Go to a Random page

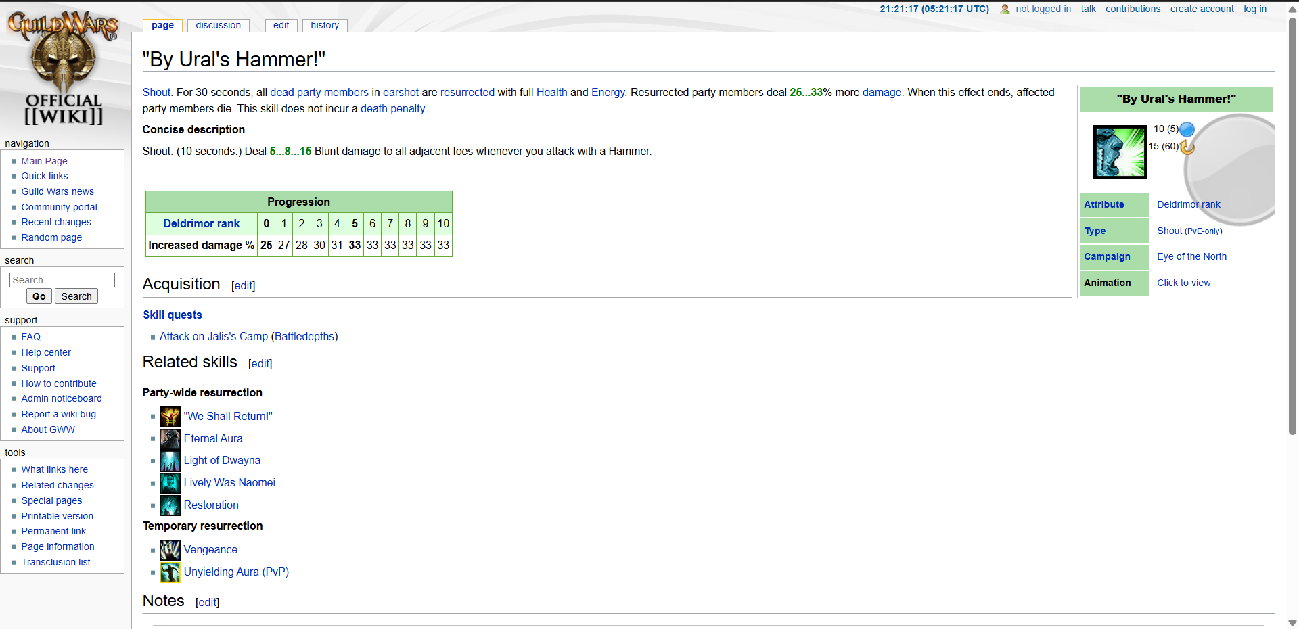point(51,237)
